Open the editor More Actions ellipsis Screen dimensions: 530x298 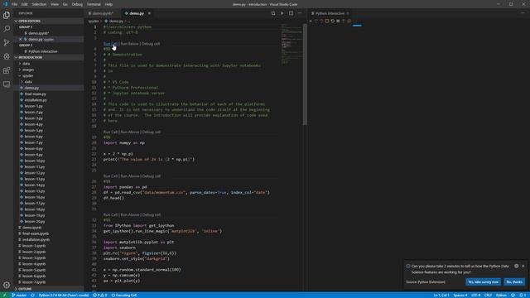tap(300, 13)
